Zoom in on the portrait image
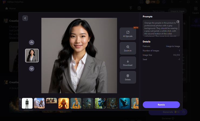Screen dimensions: 200x121 [128, 48]
